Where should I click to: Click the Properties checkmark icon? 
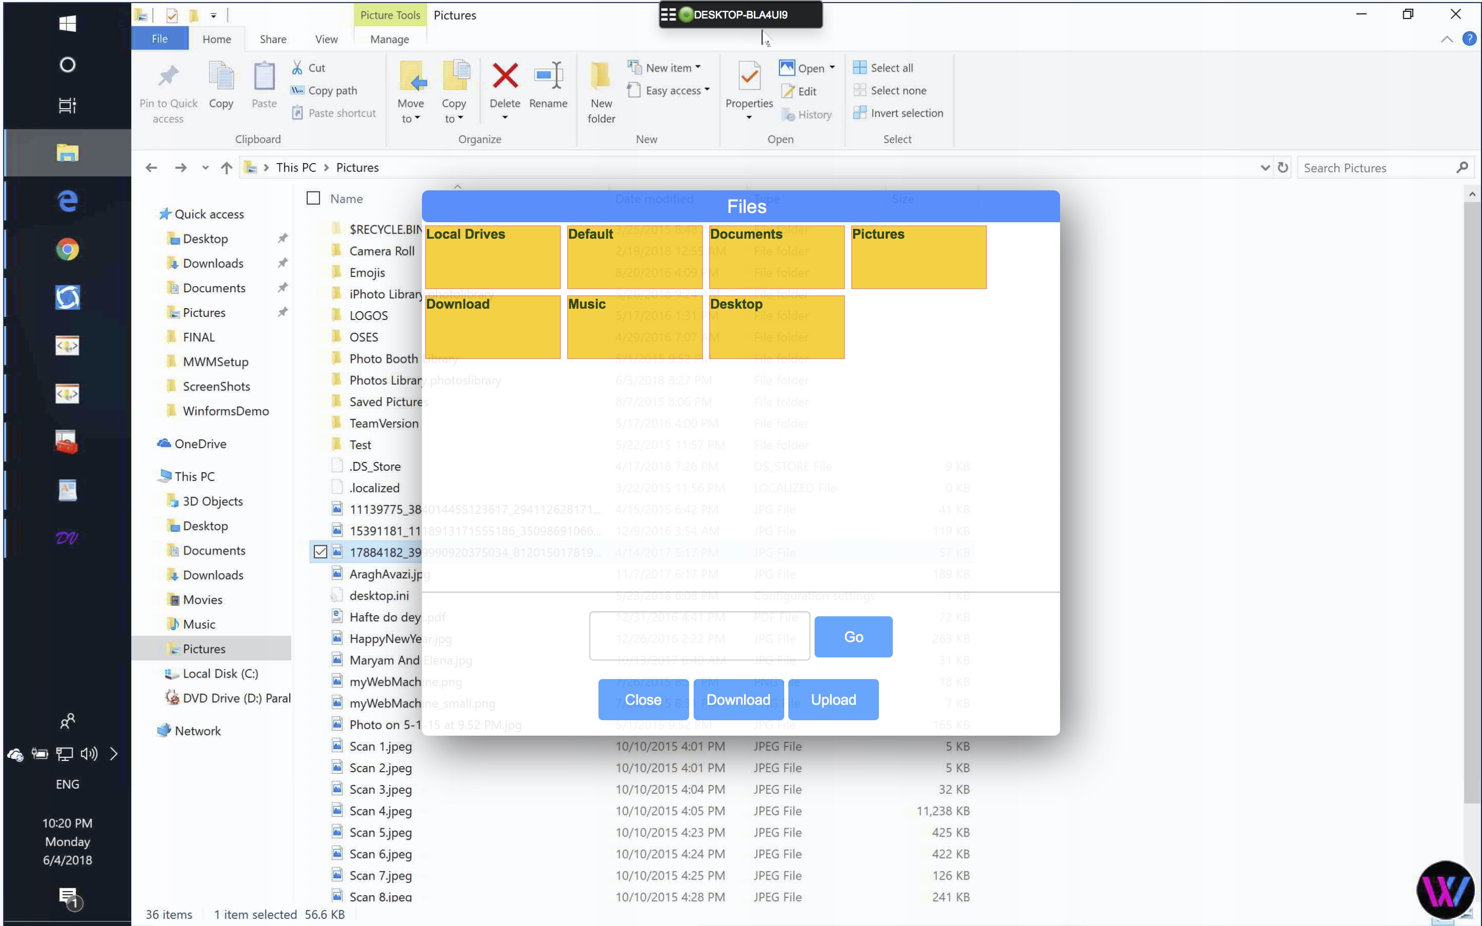(749, 76)
